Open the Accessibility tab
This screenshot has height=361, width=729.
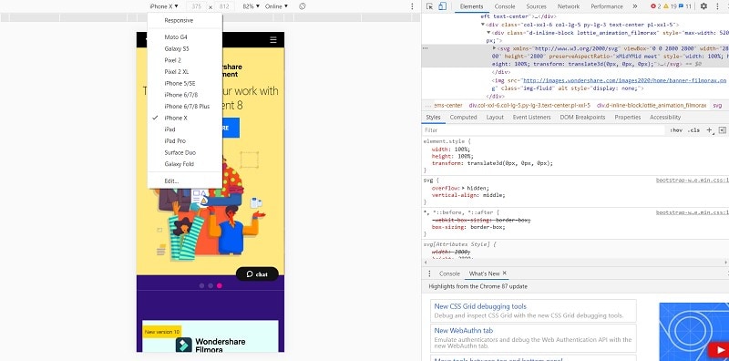665,118
